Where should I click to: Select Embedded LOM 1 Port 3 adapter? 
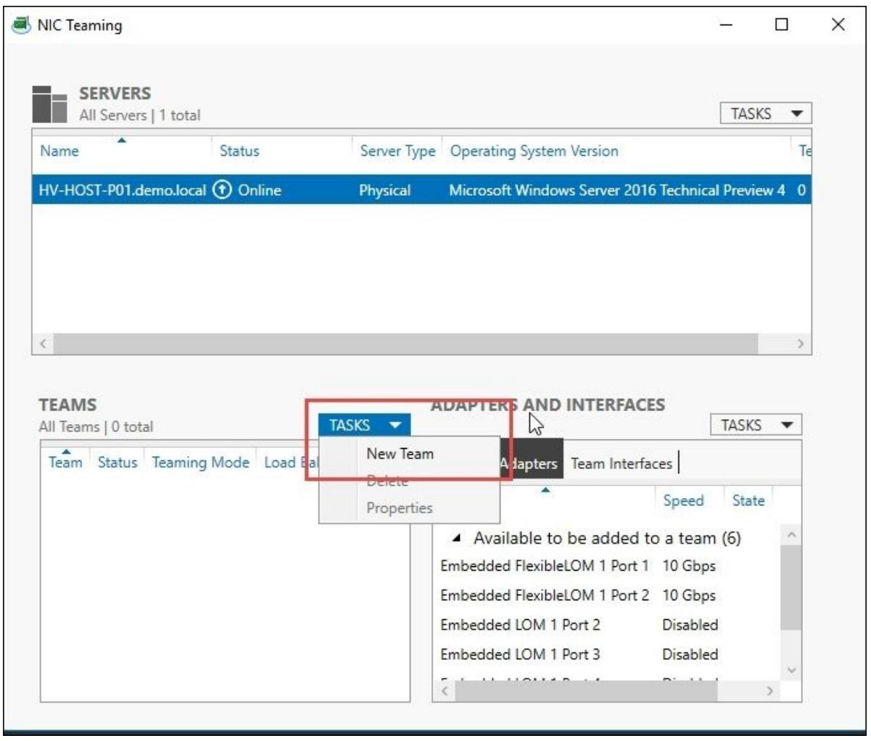[x=521, y=654]
